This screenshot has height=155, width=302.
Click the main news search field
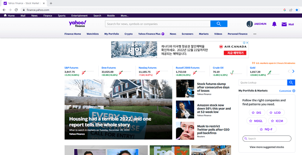pyautogui.click(x=158, y=24)
